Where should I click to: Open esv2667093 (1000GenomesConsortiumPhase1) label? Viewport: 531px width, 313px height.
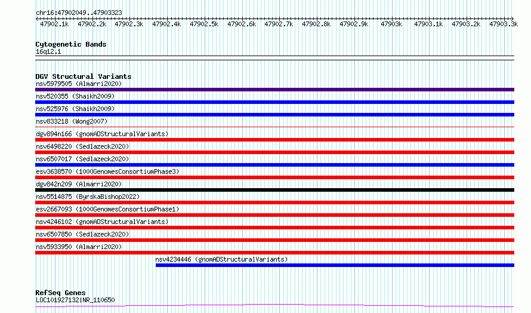(x=107, y=209)
